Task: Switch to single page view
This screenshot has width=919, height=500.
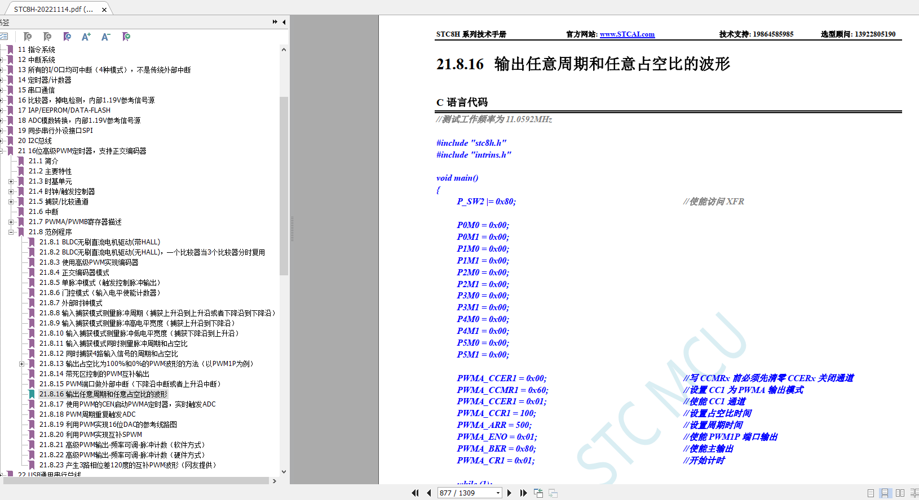Action: 871,493
